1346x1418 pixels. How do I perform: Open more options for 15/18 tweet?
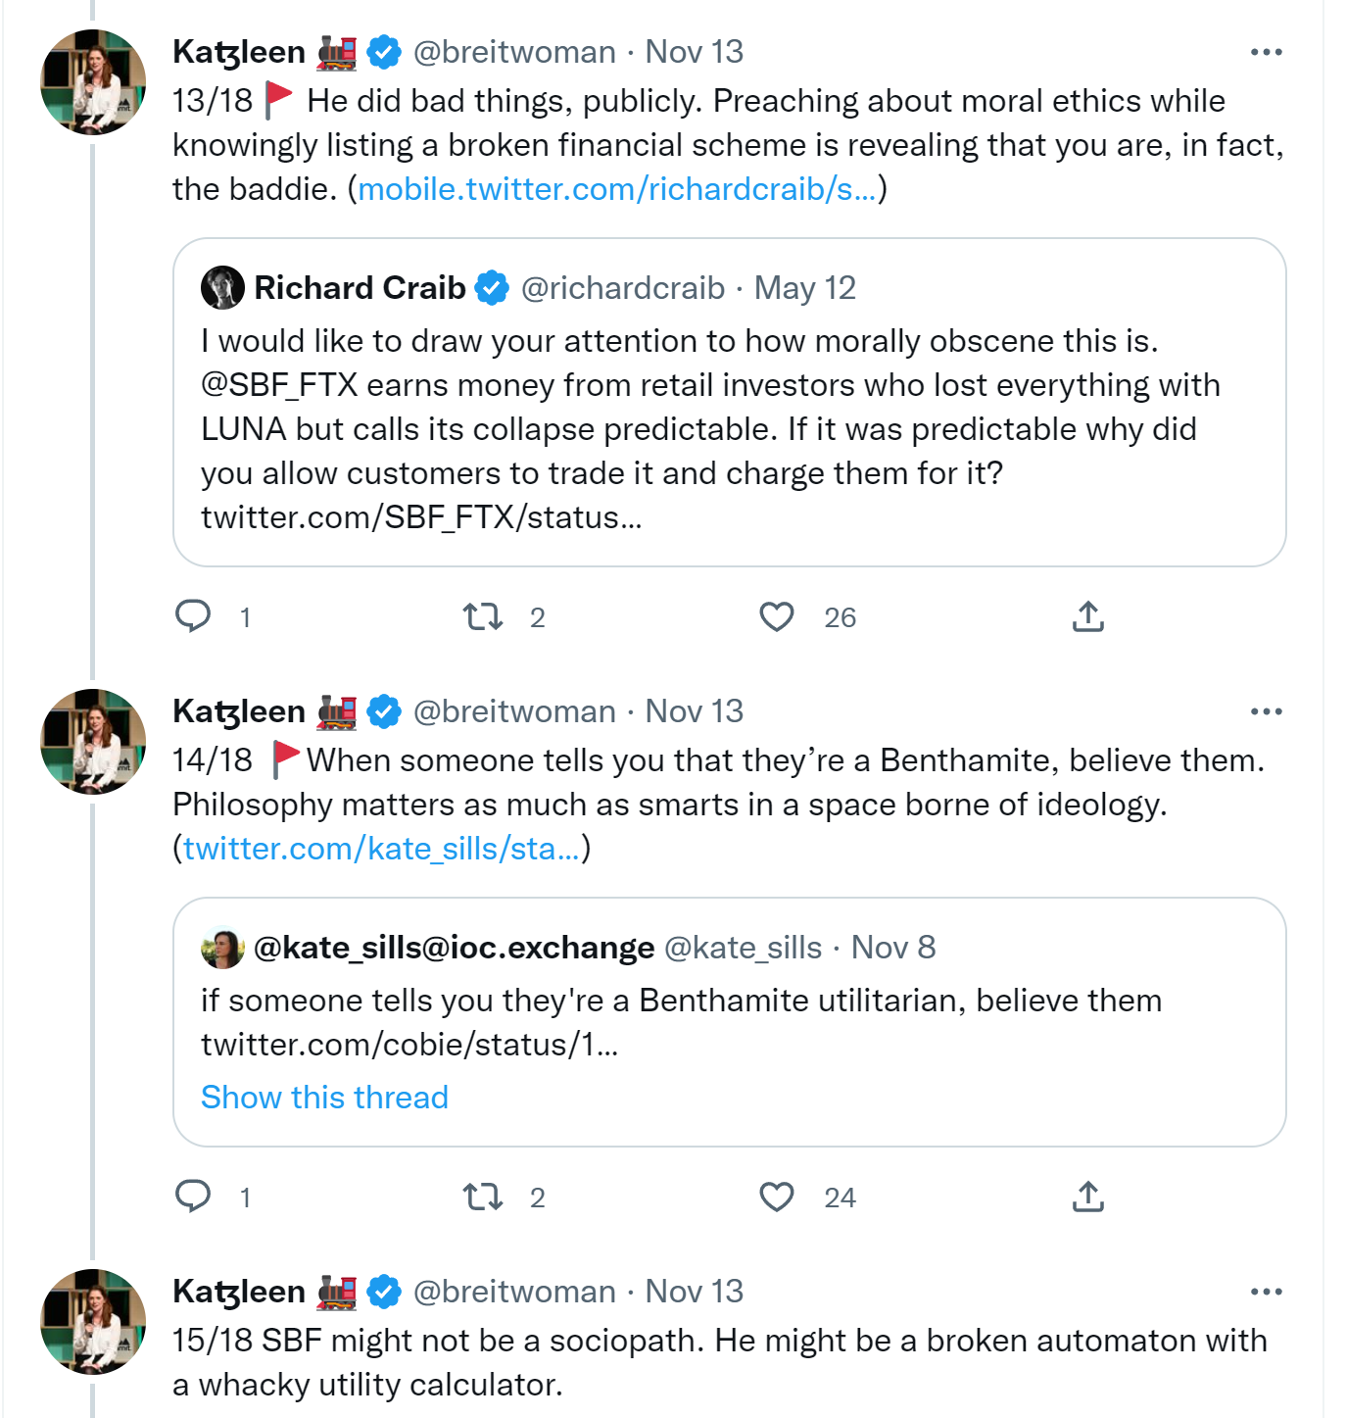(1266, 1292)
